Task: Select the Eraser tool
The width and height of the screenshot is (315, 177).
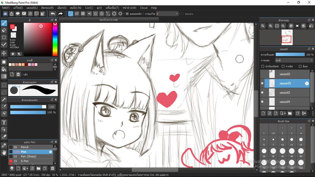Action: tap(4, 30)
